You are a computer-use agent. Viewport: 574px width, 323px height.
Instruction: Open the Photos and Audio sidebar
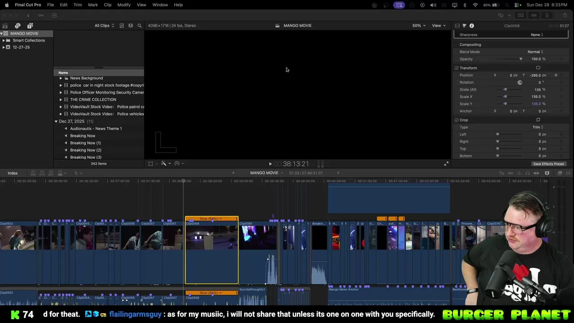click(x=17, y=26)
